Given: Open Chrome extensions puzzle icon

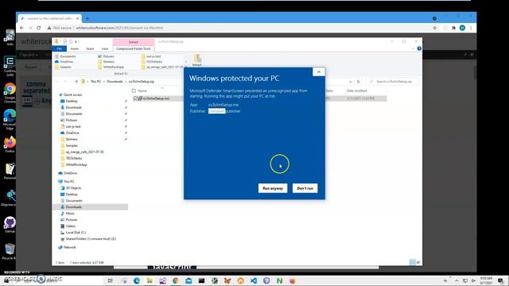Looking at the screenshot, I should pyautogui.click(x=453, y=28).
